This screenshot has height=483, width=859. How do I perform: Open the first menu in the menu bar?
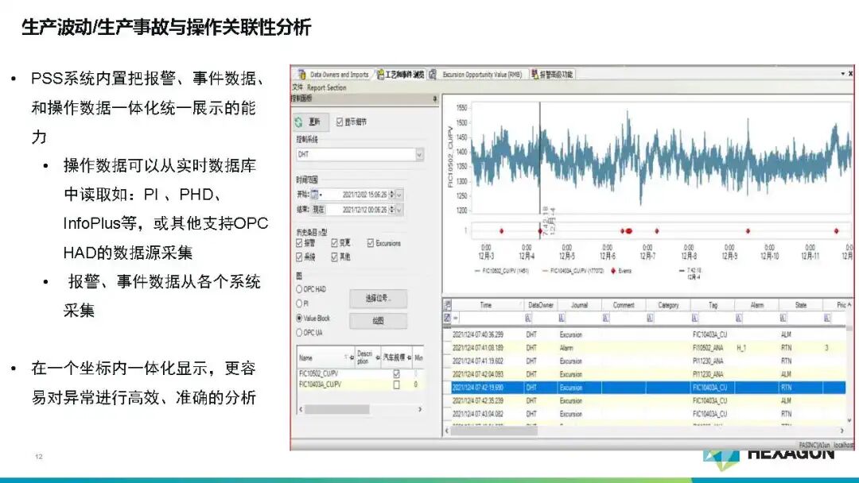pyautogui.click(x=297, y=87)
